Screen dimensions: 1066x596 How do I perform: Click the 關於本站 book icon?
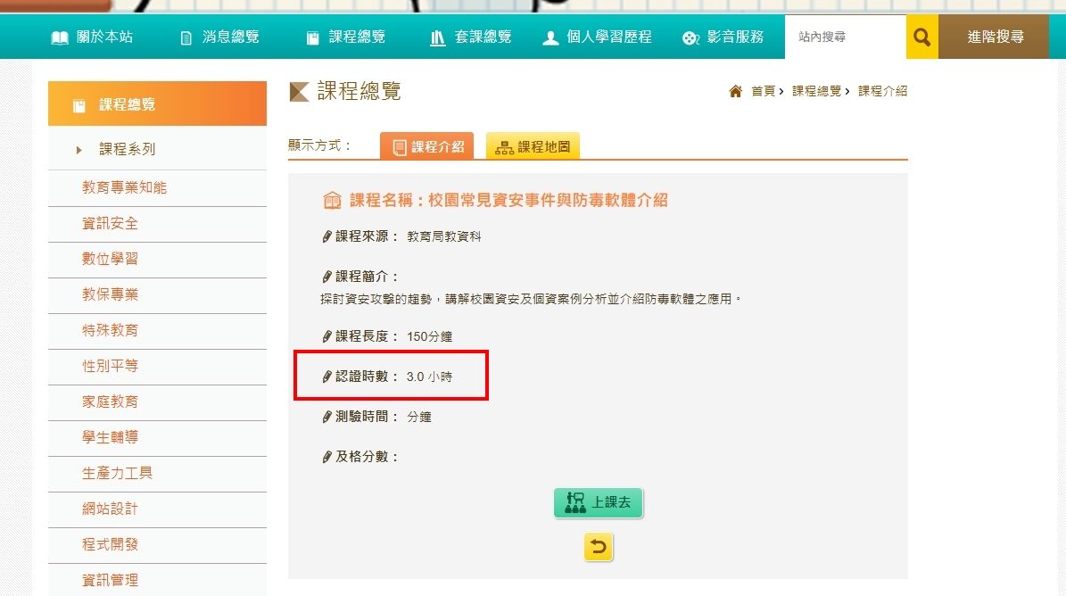pyautogui.click(x=60, y=37)
